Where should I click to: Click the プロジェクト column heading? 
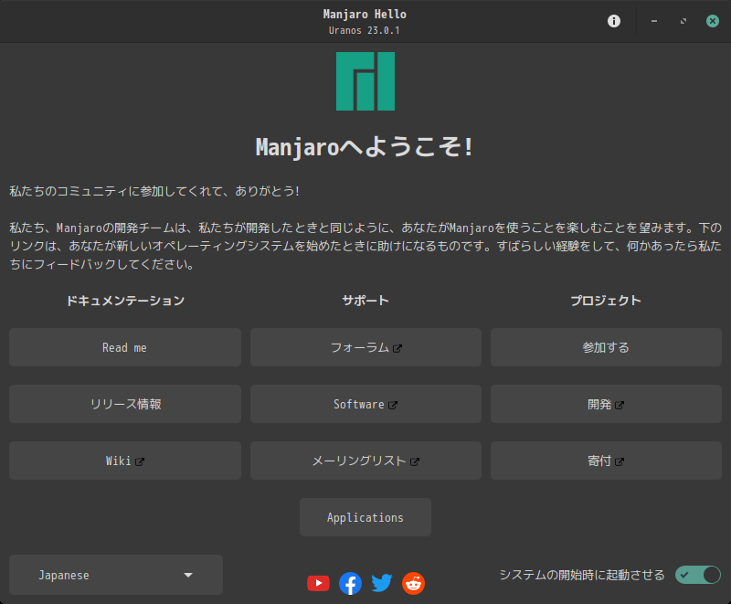[x=606, y=301]
